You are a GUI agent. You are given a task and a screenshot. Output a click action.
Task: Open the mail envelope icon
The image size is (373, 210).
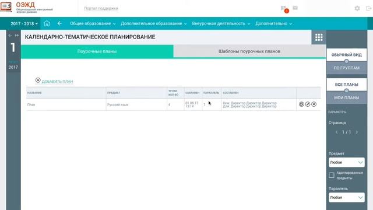(295, 8)
